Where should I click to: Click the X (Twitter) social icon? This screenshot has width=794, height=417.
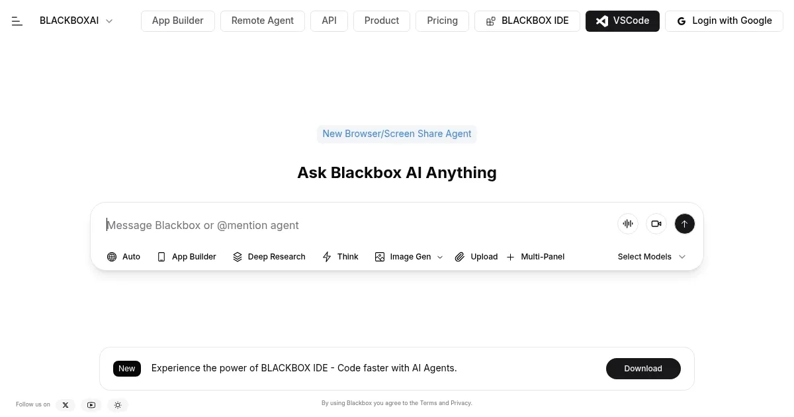(x=66, y=404)
